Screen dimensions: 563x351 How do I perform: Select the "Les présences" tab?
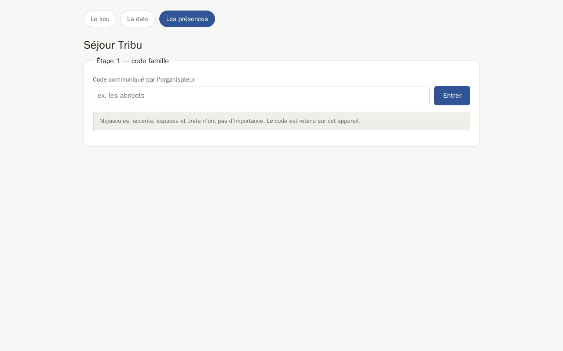187,19
